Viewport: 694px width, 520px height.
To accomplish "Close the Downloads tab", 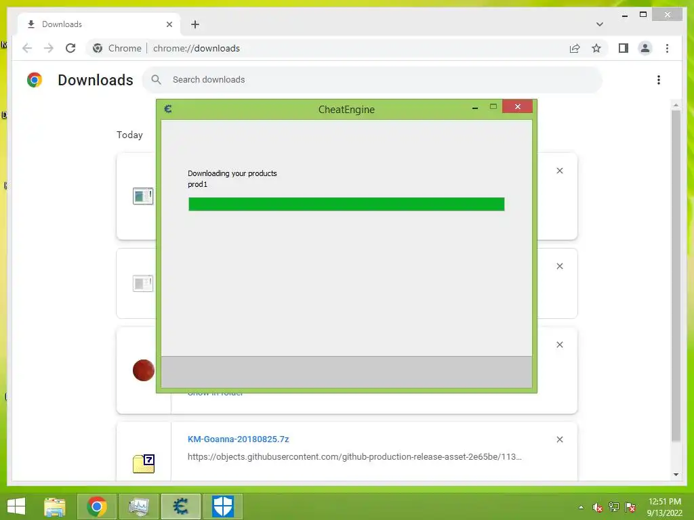I will click(x=169, y=24).
